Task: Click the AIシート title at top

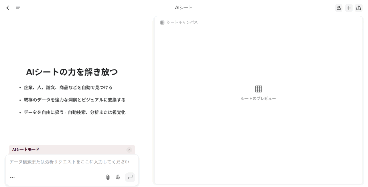Action: point(184,8)
